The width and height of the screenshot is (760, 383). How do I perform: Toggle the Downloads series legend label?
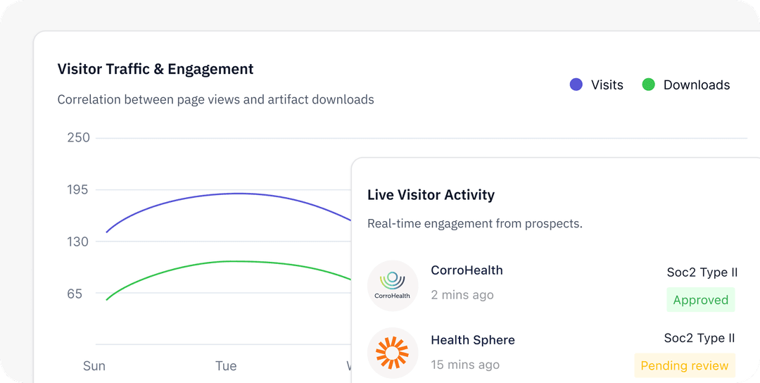coord(696,84)
